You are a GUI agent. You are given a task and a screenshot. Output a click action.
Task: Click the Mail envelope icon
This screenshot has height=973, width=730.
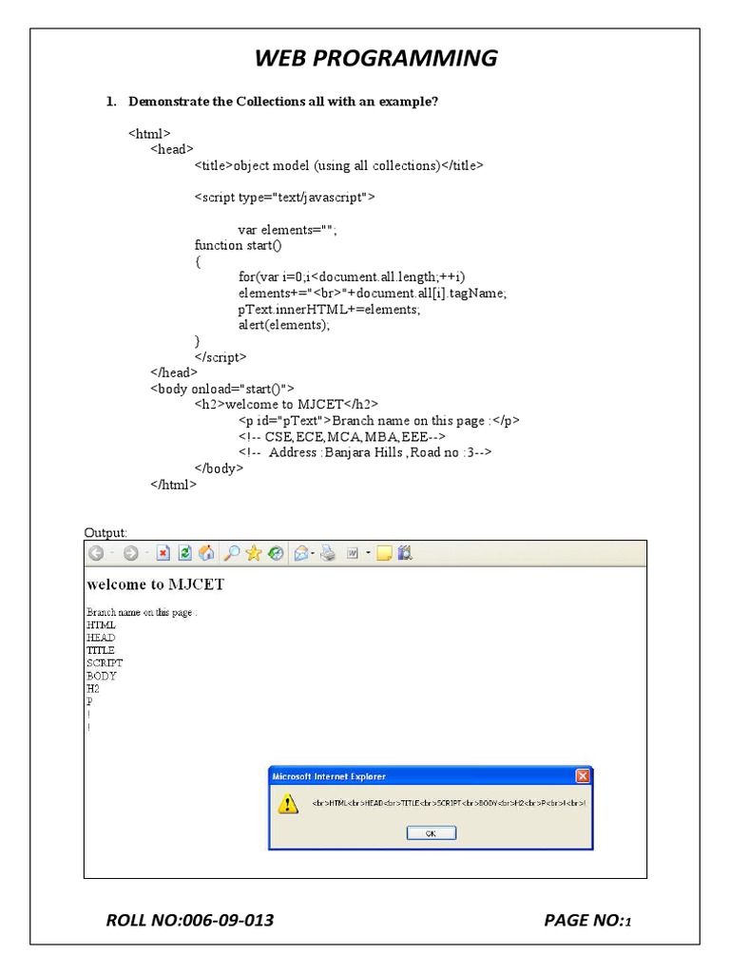(301, 553)
